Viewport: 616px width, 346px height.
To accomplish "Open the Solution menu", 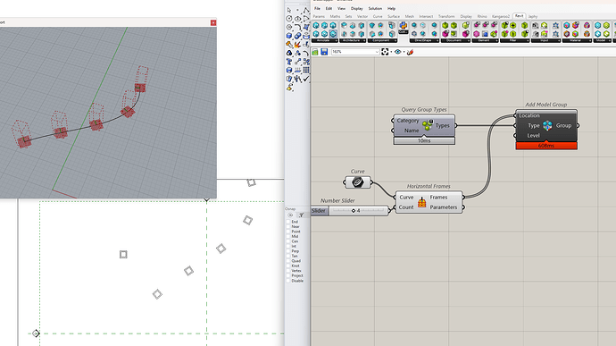I will 375,9.
